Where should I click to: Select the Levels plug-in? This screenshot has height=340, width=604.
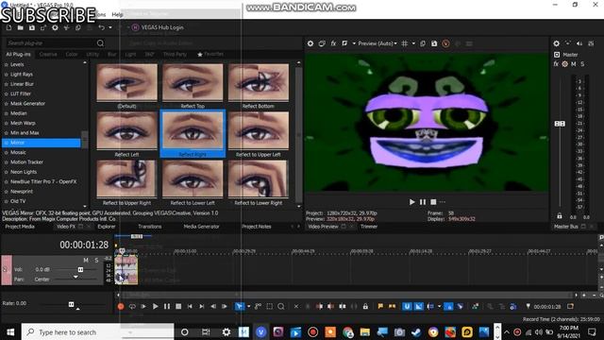pos(17,64)
